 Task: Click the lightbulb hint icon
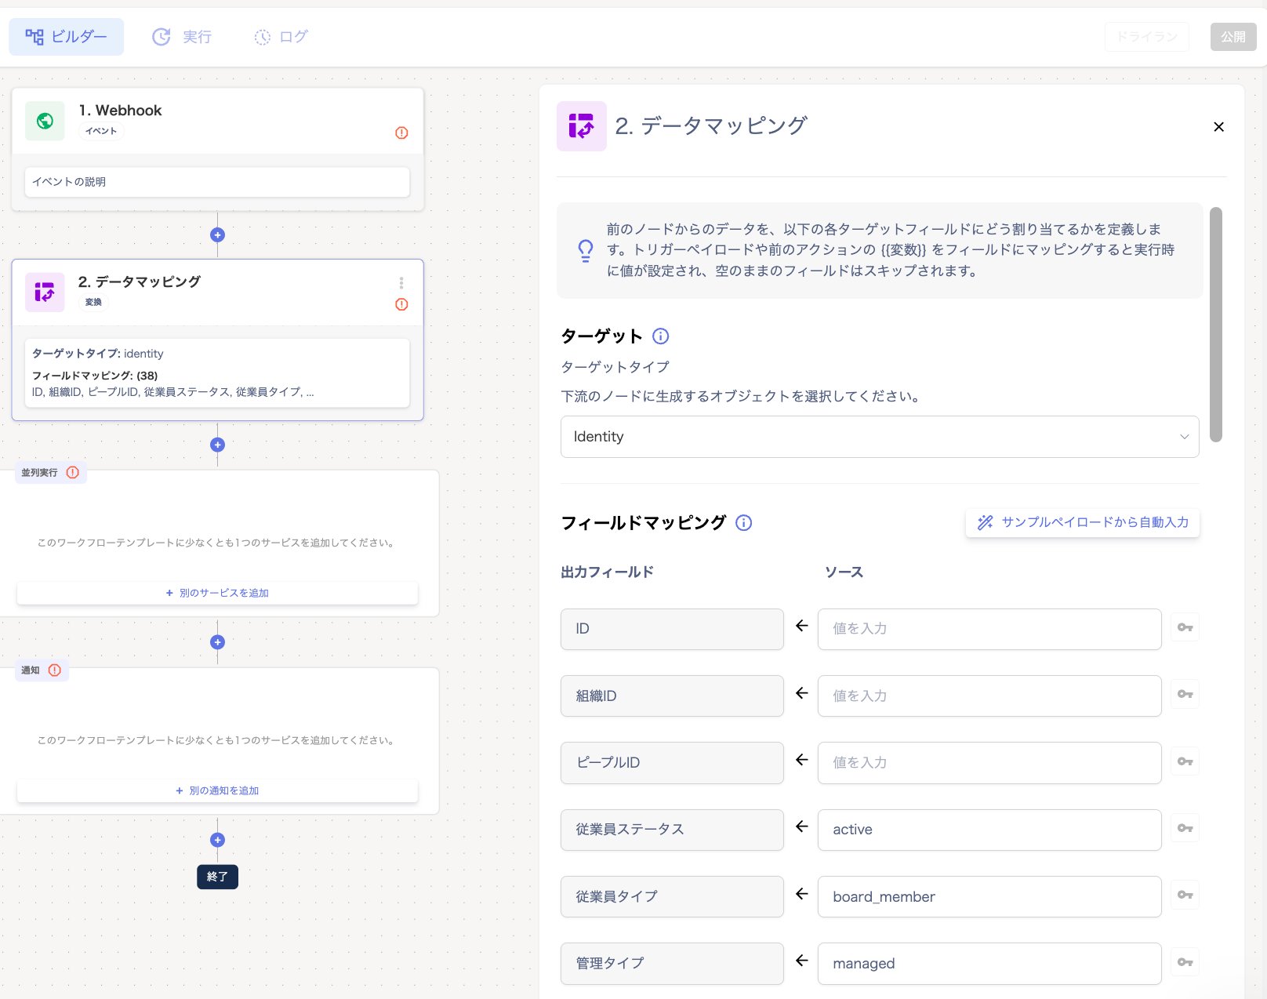[586, 250]
